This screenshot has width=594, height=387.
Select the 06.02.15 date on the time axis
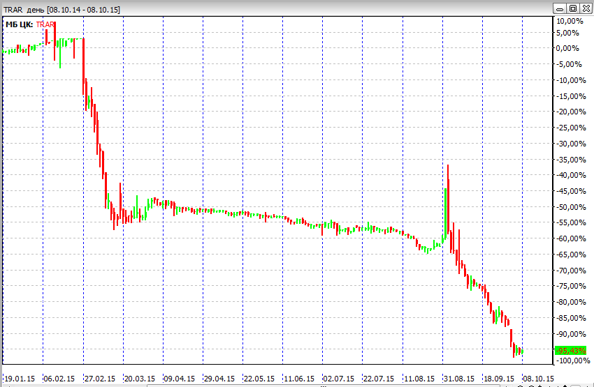59,379
